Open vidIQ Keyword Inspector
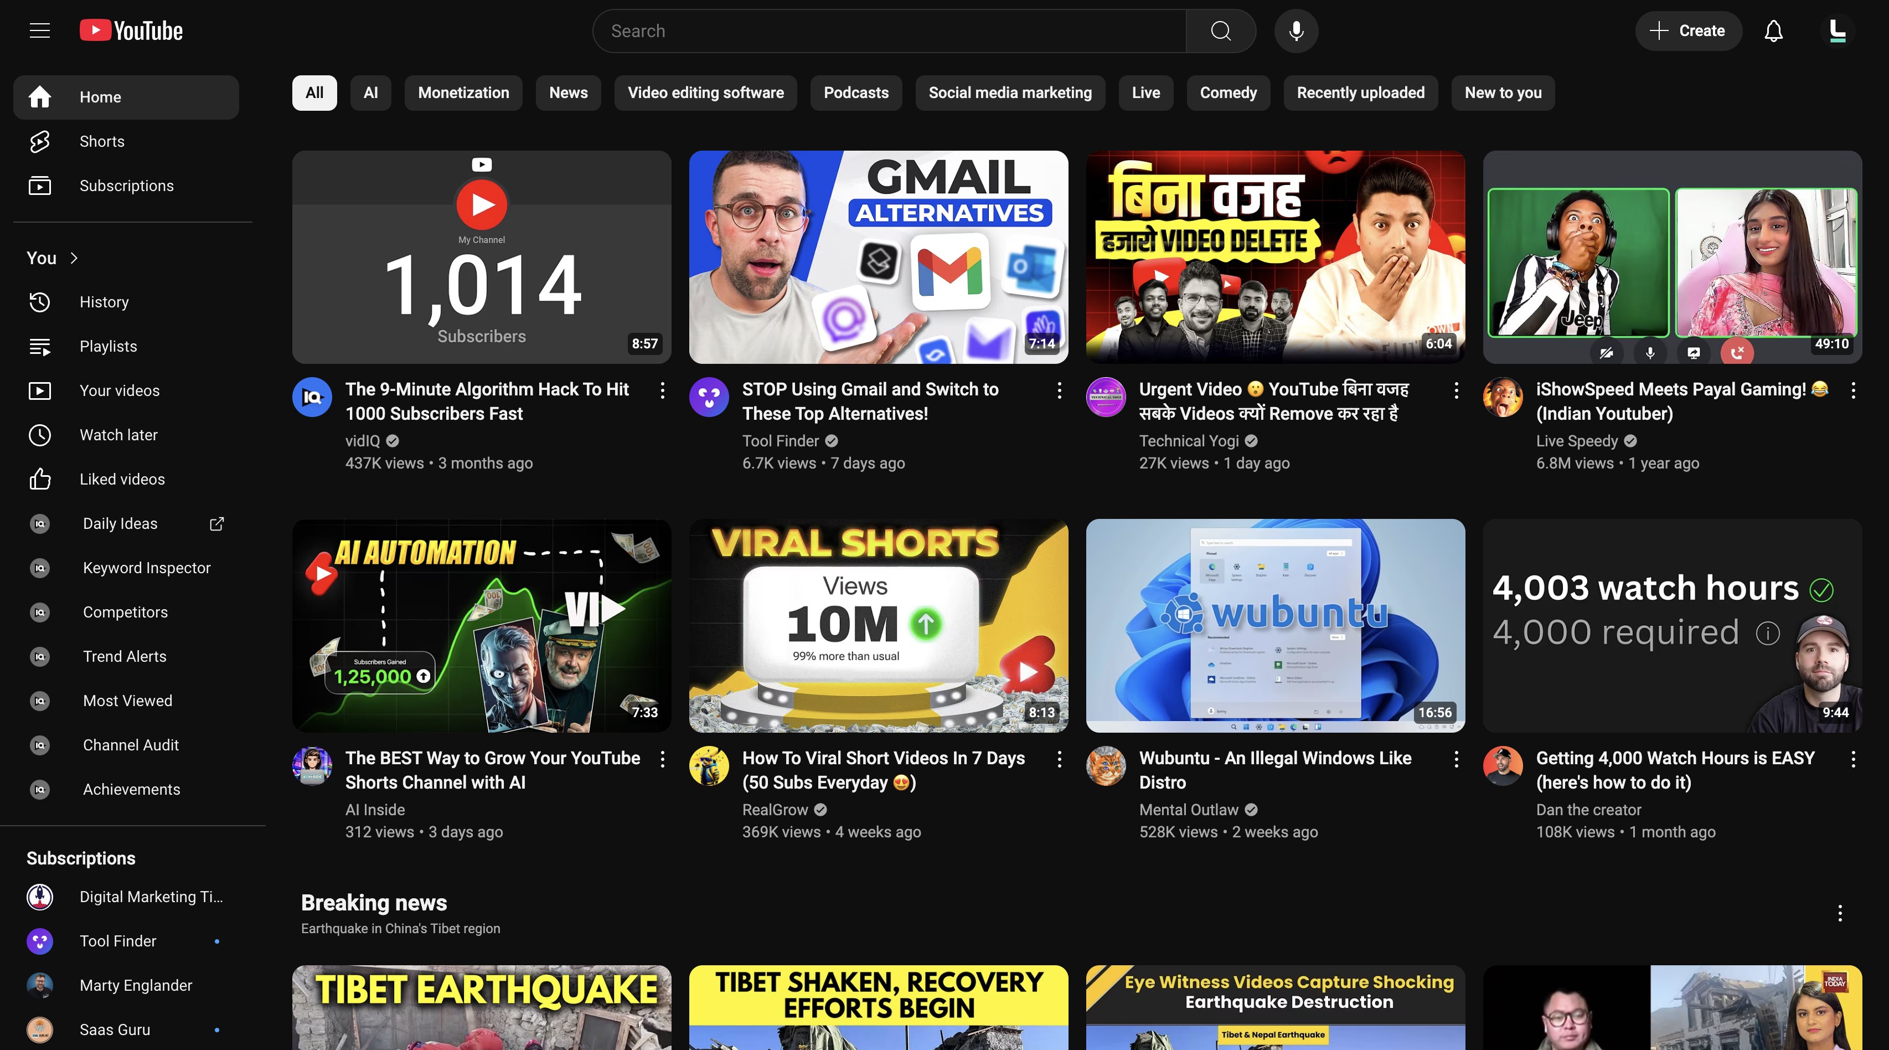This screenshot has width=1889, height=1050. [x=126, y=568]
